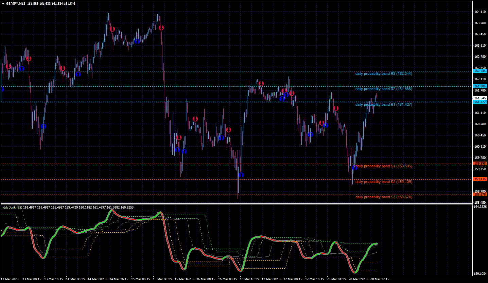Open the chart dropdown arrow beside GBPJPY,M15
The width and height of the screenshot is (488, 283).
tap(3, 3)
